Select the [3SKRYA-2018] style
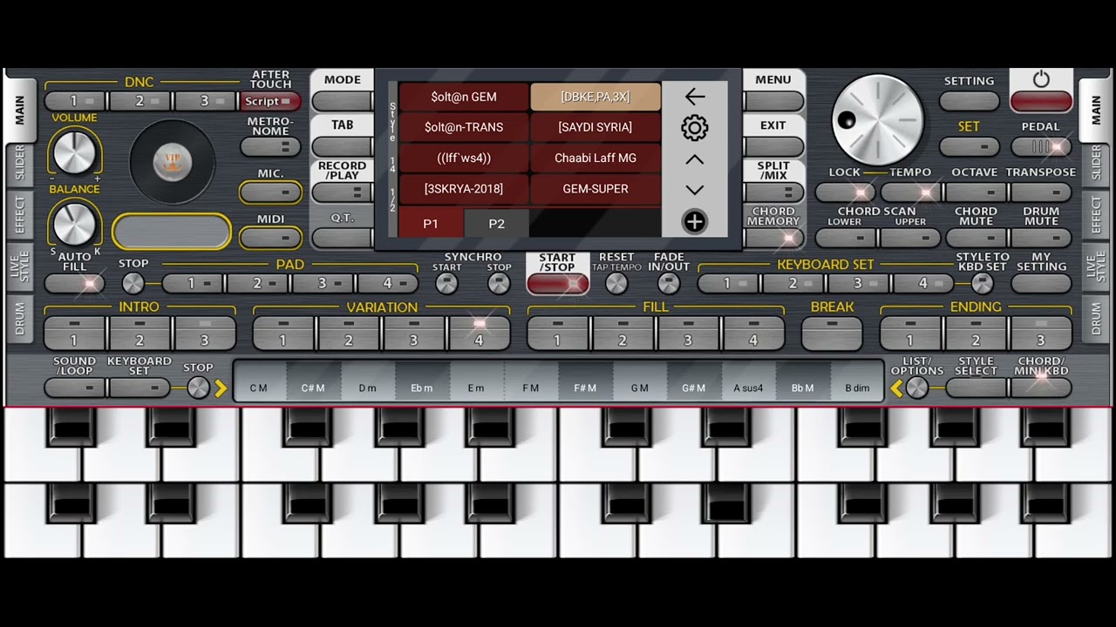This screenshot has width=1116, height=627. click(464, 189)
